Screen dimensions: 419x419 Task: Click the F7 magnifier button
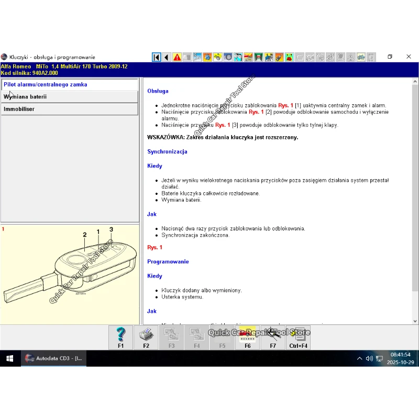[x=273, y=337]
